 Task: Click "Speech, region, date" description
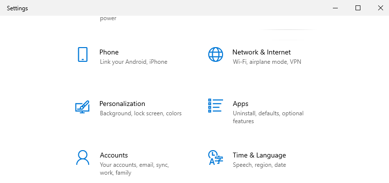point(259,165)
